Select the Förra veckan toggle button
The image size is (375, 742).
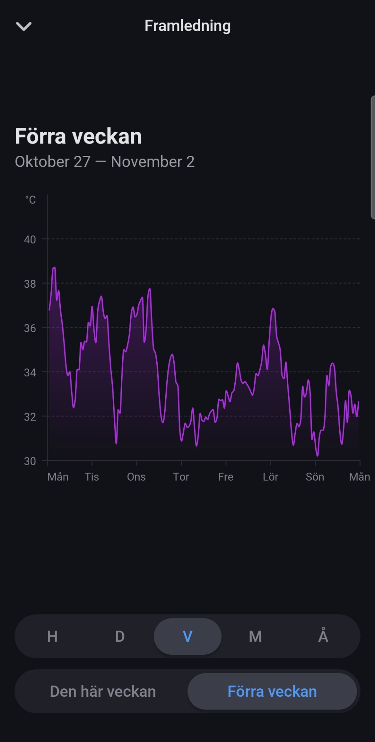[x=272, y=691]
